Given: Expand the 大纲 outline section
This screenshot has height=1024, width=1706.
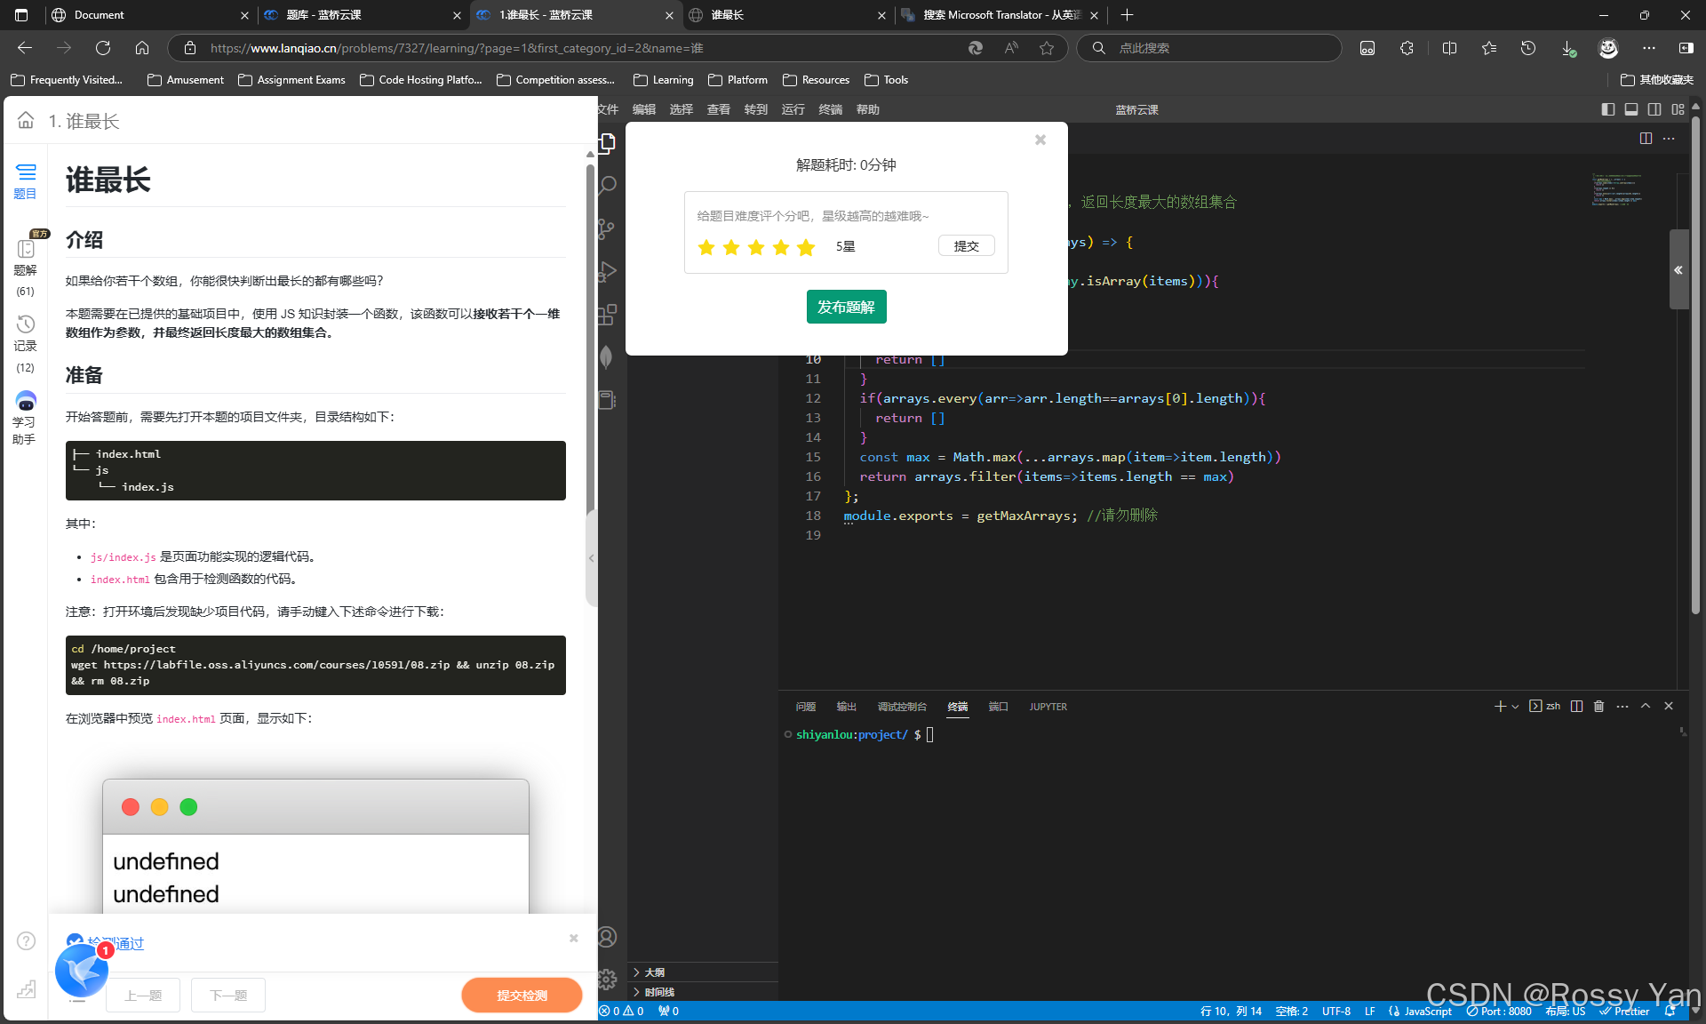Looking at the screenshot, I should [653, 972].
